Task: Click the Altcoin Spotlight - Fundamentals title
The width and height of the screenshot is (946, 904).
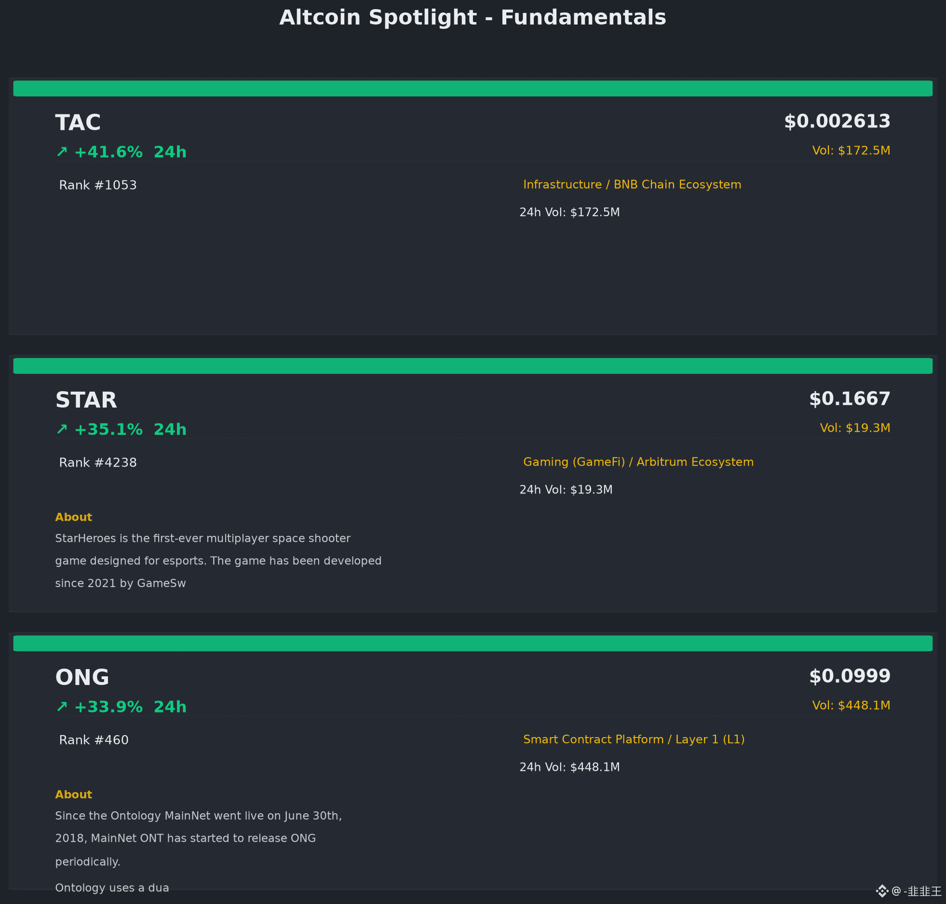Action: tap(473, 17)
